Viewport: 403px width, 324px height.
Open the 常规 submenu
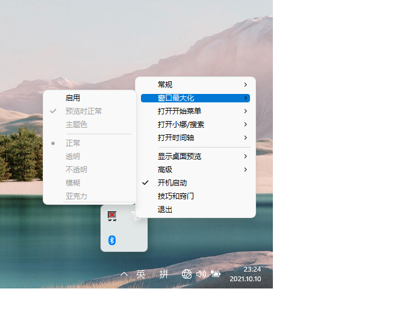click(x=195, y=84)
